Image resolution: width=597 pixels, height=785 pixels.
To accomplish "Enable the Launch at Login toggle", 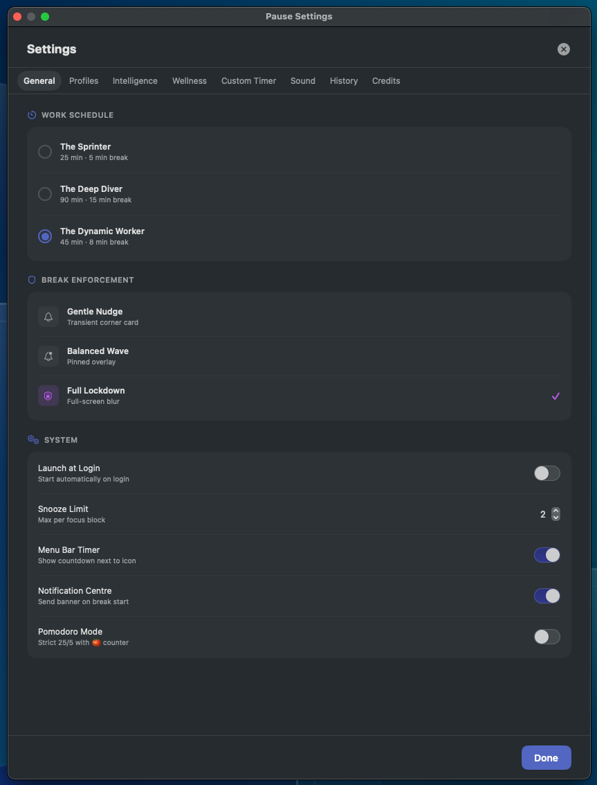I will coord(547,473).
